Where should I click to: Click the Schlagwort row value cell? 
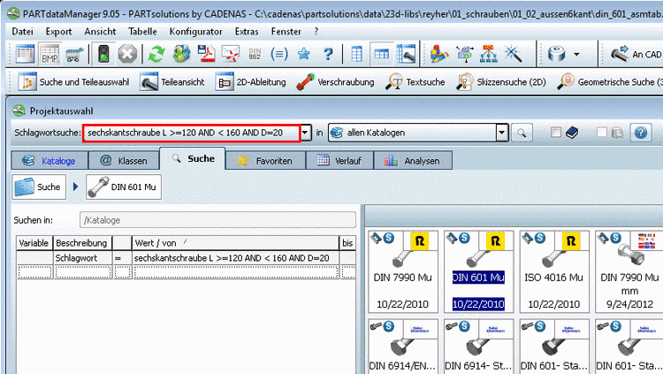tap(235, 258)
